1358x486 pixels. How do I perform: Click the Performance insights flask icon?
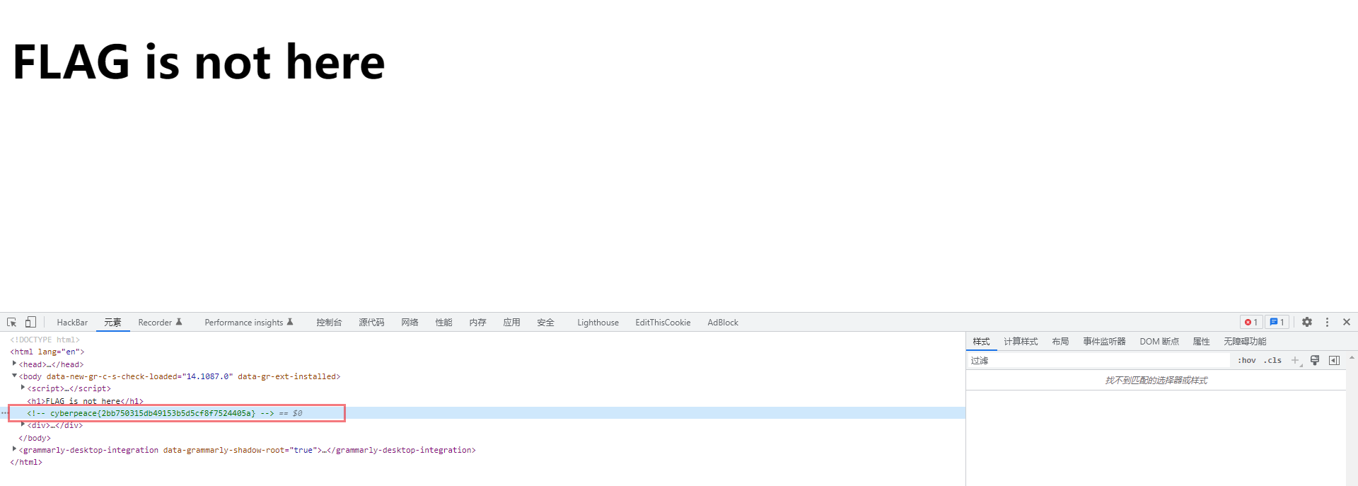click(x=290, y=322)
